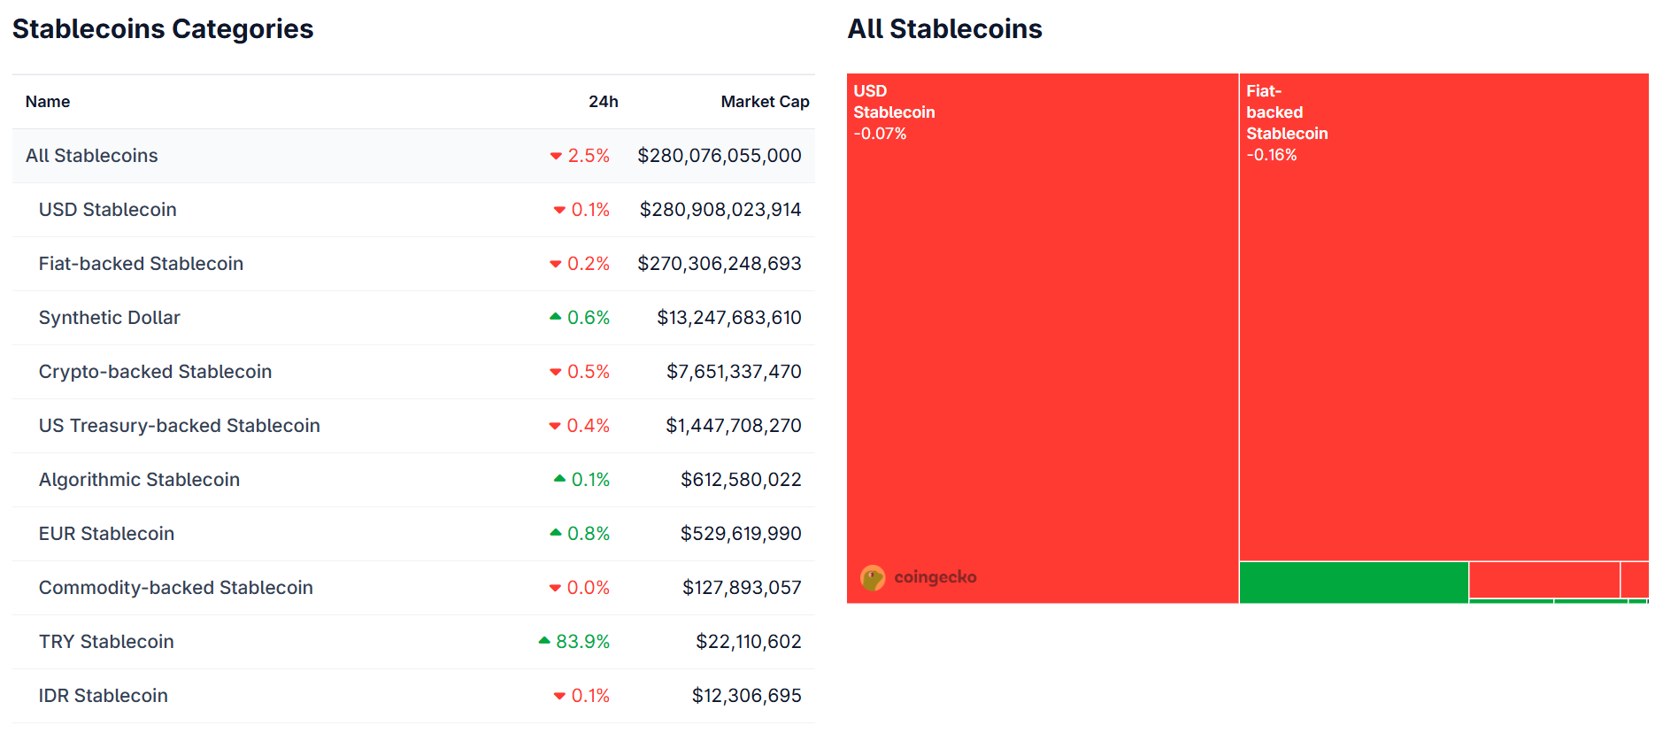This screenshot has width=1663, height=733.
Task: Sort by the Name column header
Action: tap(48, 102)
